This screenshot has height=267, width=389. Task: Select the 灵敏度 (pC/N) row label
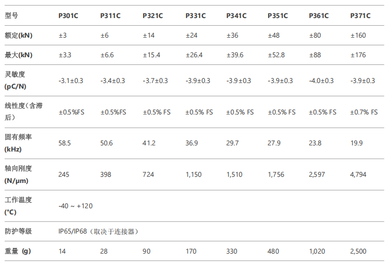pos(15,80)
